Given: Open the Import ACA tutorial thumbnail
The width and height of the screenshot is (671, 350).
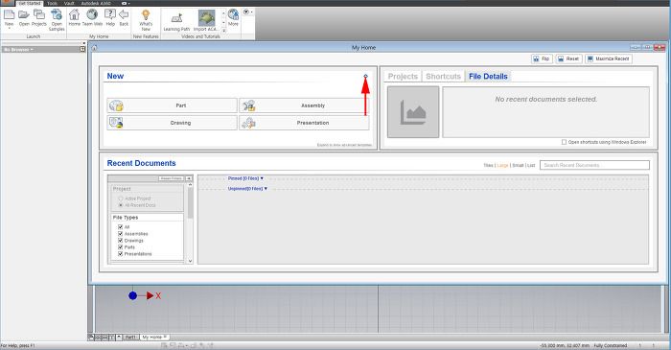Looking at the screenshot, I should coord(206,18).
